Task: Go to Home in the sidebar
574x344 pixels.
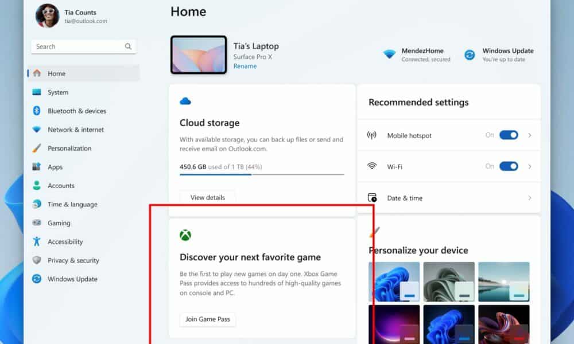Action: [x=84, y=73]
